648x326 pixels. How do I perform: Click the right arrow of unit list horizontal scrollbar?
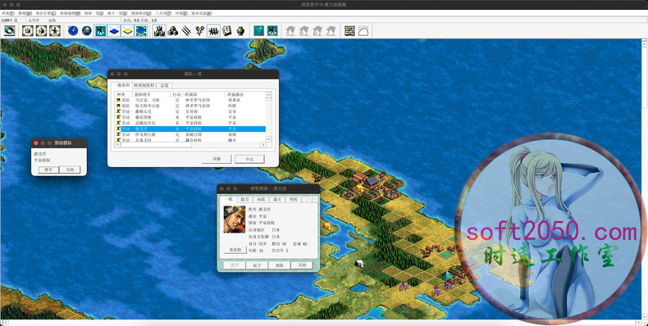tap(262, 145)
